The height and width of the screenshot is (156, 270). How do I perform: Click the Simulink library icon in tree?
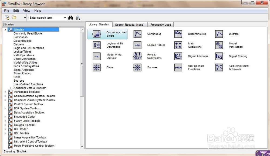[10, 29]
